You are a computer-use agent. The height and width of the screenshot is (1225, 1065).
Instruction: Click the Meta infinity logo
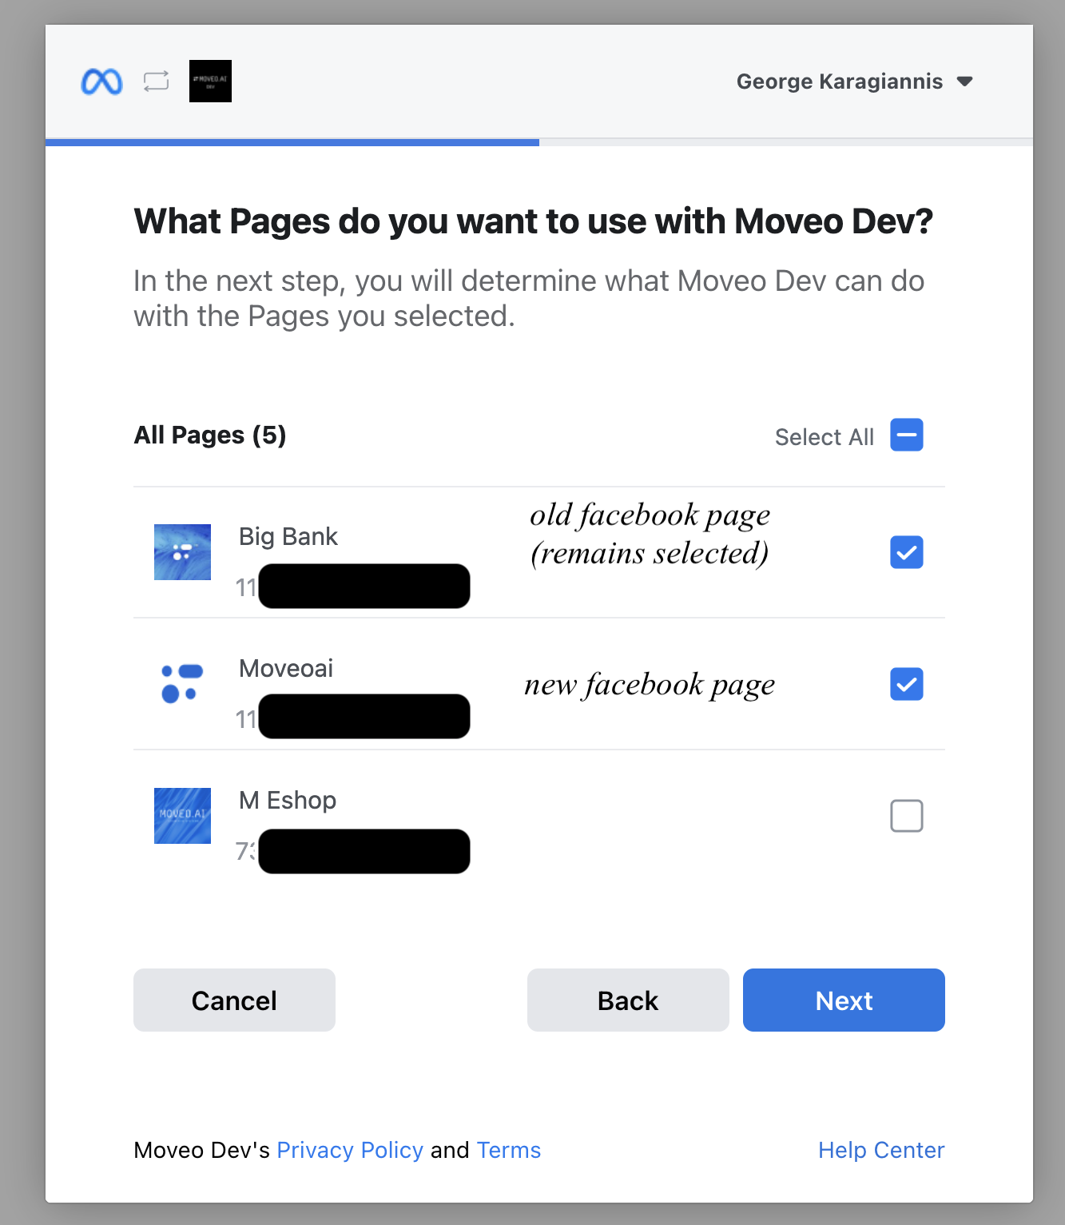[101, 82]
